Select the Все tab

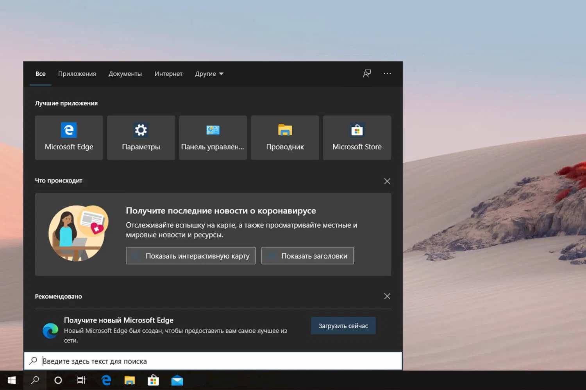coord(41,74)
